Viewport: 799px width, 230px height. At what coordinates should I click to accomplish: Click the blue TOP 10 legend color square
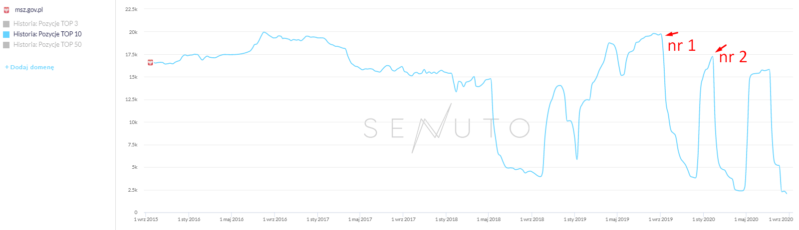[6, 34]
